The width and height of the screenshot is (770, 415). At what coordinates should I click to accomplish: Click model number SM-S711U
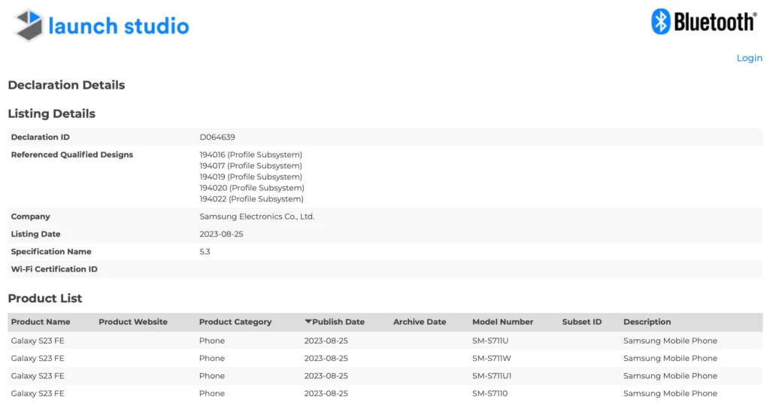point(490,341)
